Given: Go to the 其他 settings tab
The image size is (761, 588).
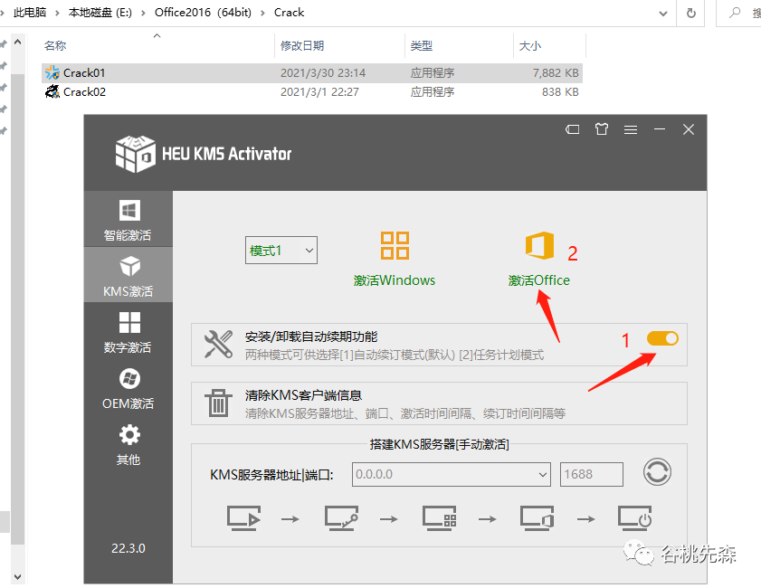Looking at the screenshot, I should click(x=128, y=444).
